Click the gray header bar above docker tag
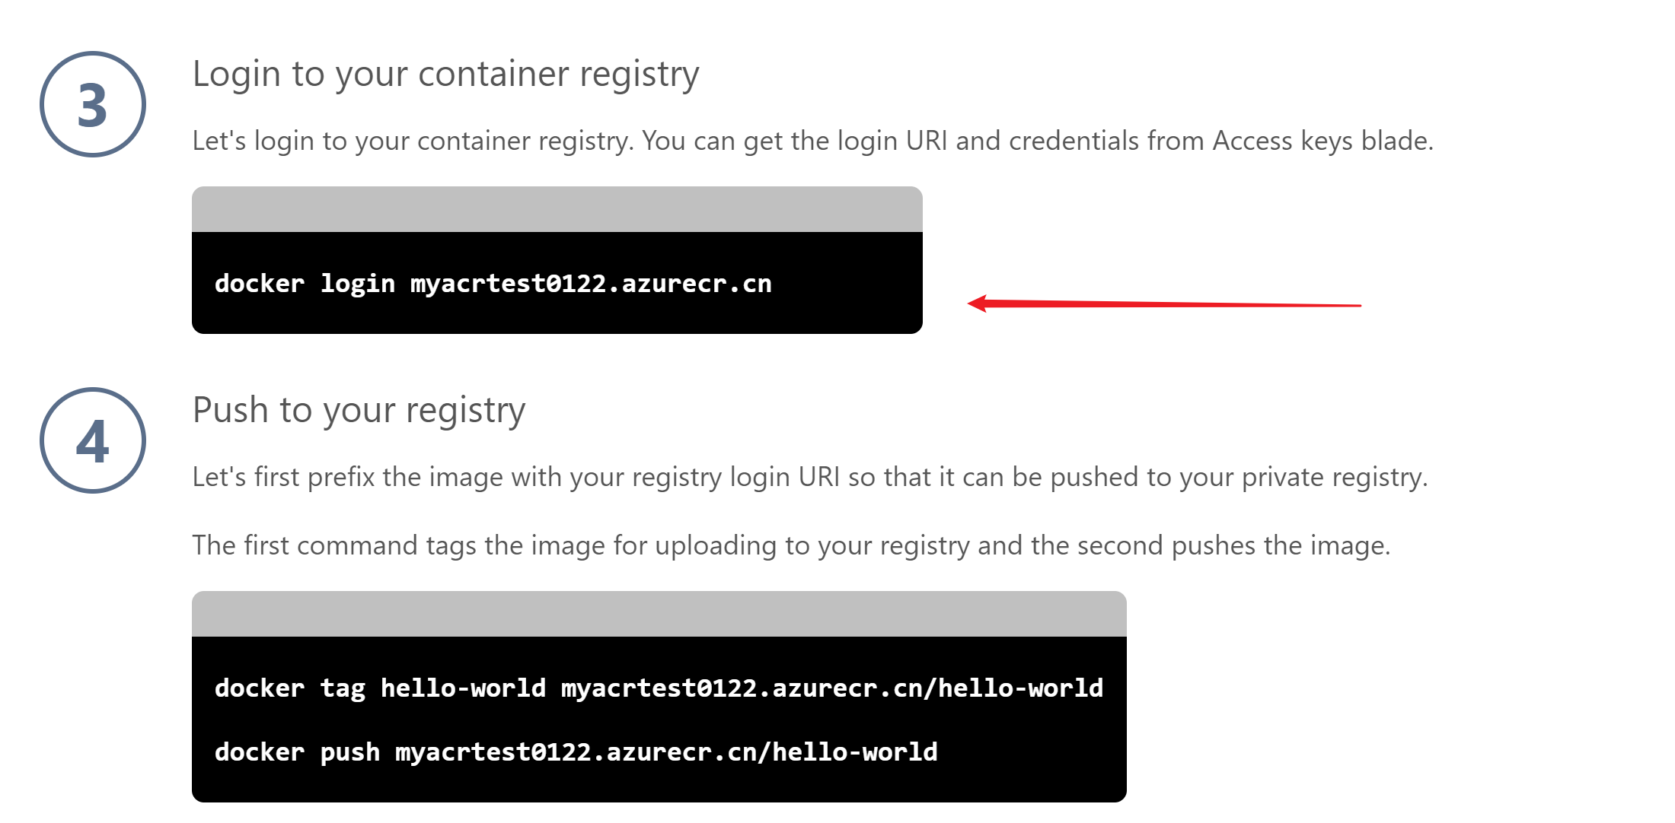 pos(659,614)
